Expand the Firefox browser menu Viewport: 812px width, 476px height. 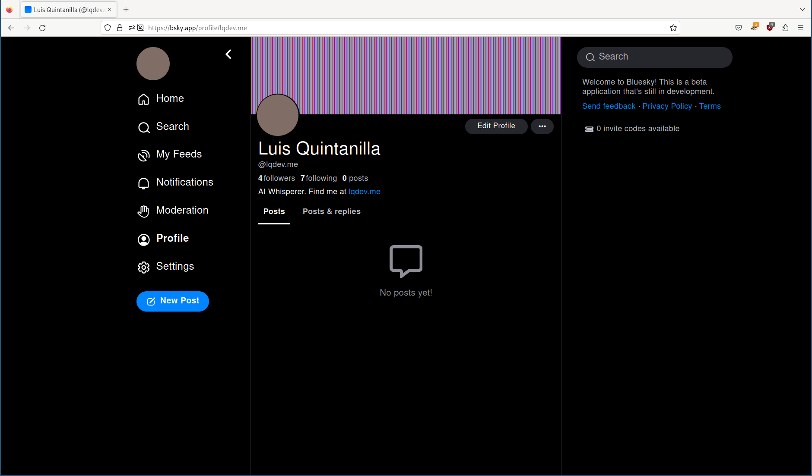click(801, 28)
